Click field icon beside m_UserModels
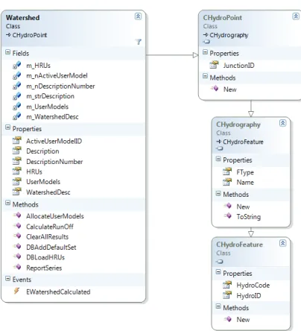Viewport: 301px width, 331px height. coord(17,107)
